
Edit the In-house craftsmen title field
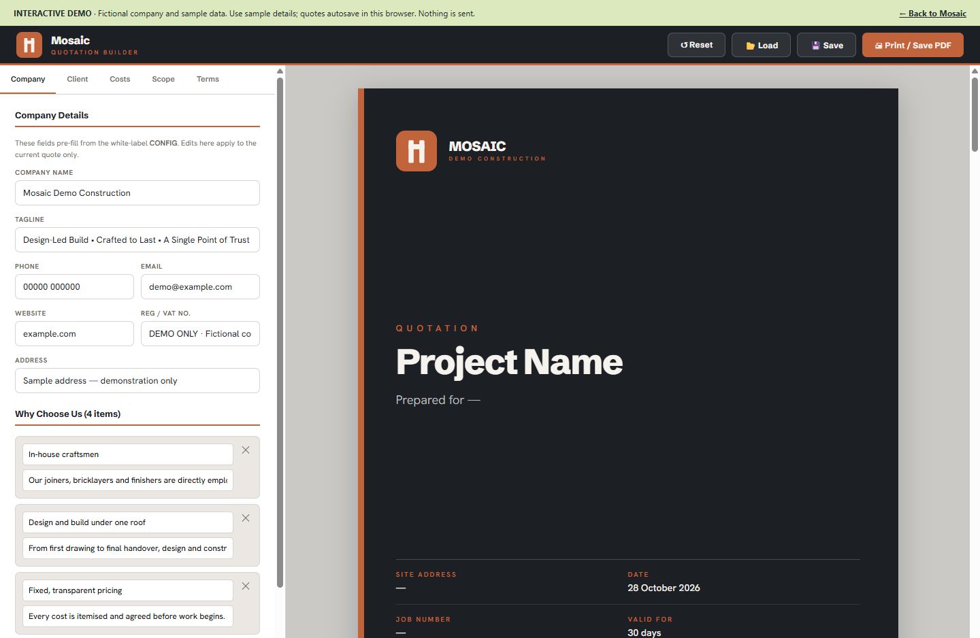click(x=128, y=454)
